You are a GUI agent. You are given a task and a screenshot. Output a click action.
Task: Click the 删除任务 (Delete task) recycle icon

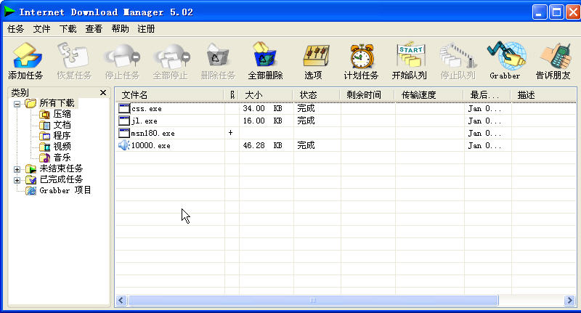pyautogui.click(x=218, y=56)
